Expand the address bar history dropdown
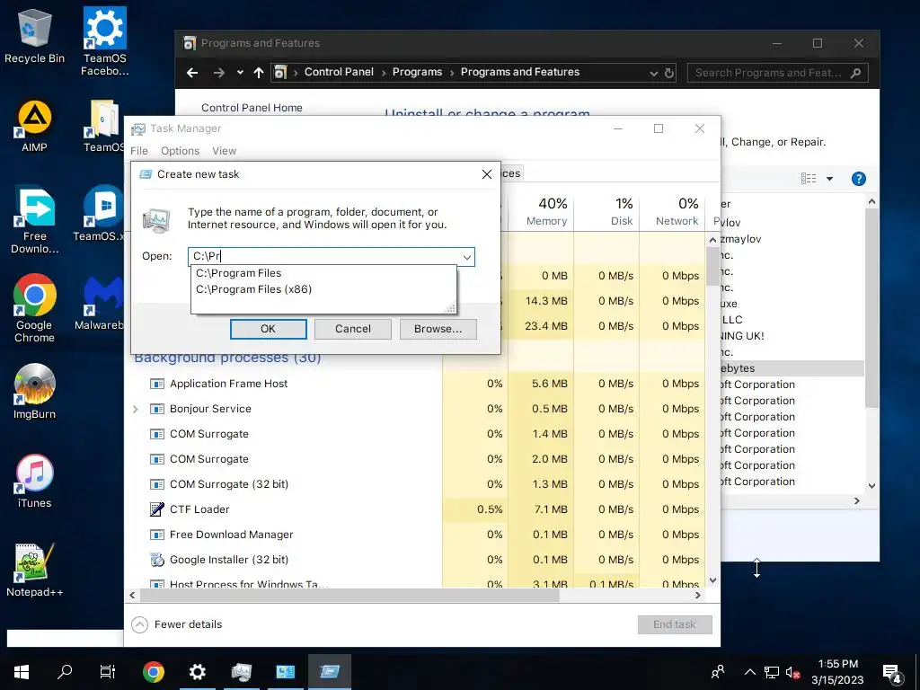 [654, 74]
